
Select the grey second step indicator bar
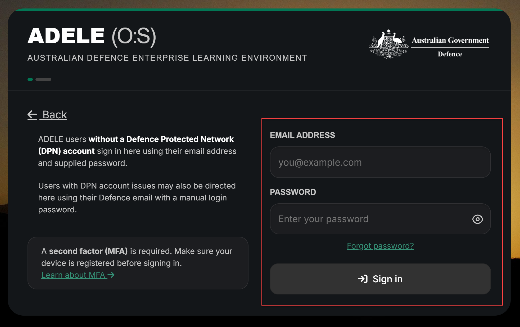(x=43, y=79)
